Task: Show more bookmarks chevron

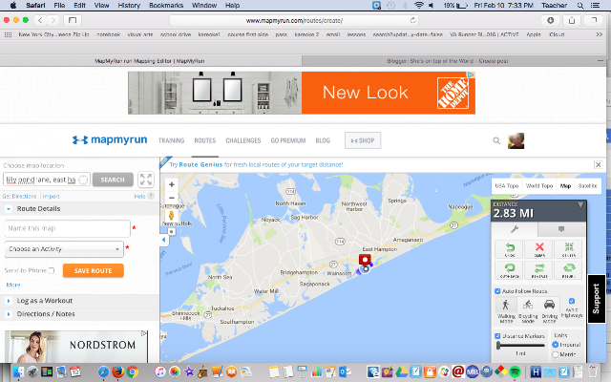Action: pos(599,34)
